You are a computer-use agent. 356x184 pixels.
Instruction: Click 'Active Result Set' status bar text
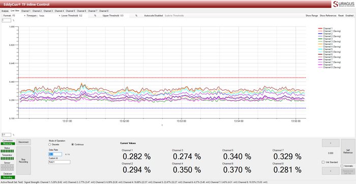pyautogui.click(x=12, y=182)
